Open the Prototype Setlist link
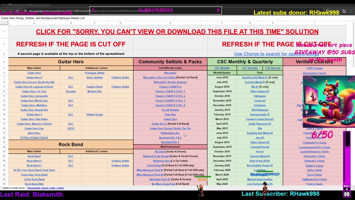Viewport: 355px width, 200px height. click(x=95, y=73)
